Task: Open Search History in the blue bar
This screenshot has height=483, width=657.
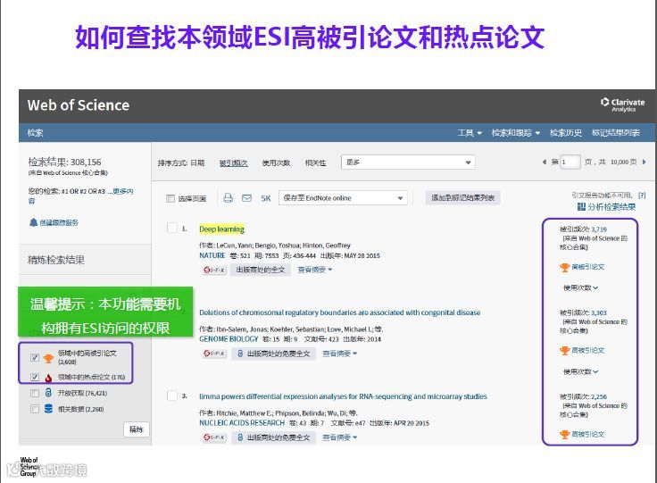Action: click(x=566, y=133)
